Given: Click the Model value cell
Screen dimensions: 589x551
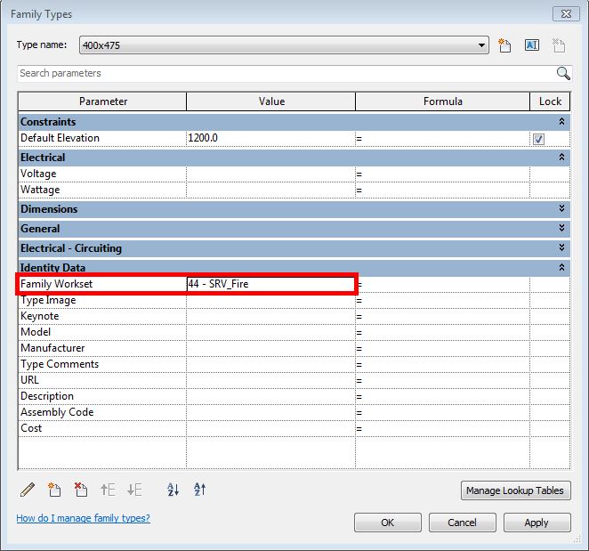Looking at the screenshot, I should click(x=270, y=332).
